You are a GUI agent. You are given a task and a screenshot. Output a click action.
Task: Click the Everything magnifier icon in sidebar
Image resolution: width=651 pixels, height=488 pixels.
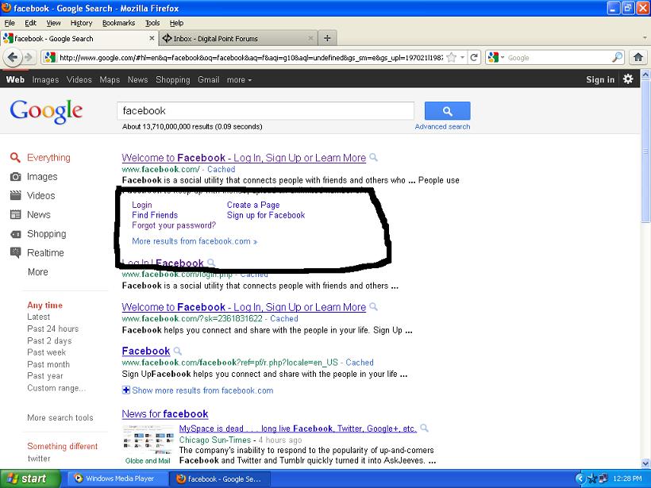(x=15, y=158)
